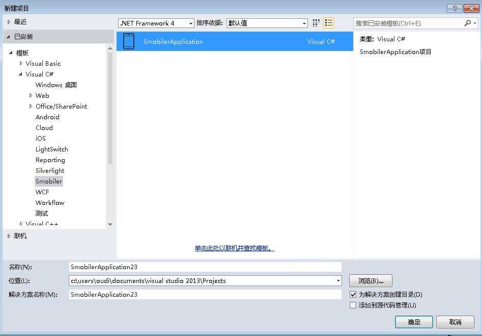Select the SmobilerApplication template row
The width and height of the screenshot is (482, 336).
pyautogui.click(x=235, y=41)
